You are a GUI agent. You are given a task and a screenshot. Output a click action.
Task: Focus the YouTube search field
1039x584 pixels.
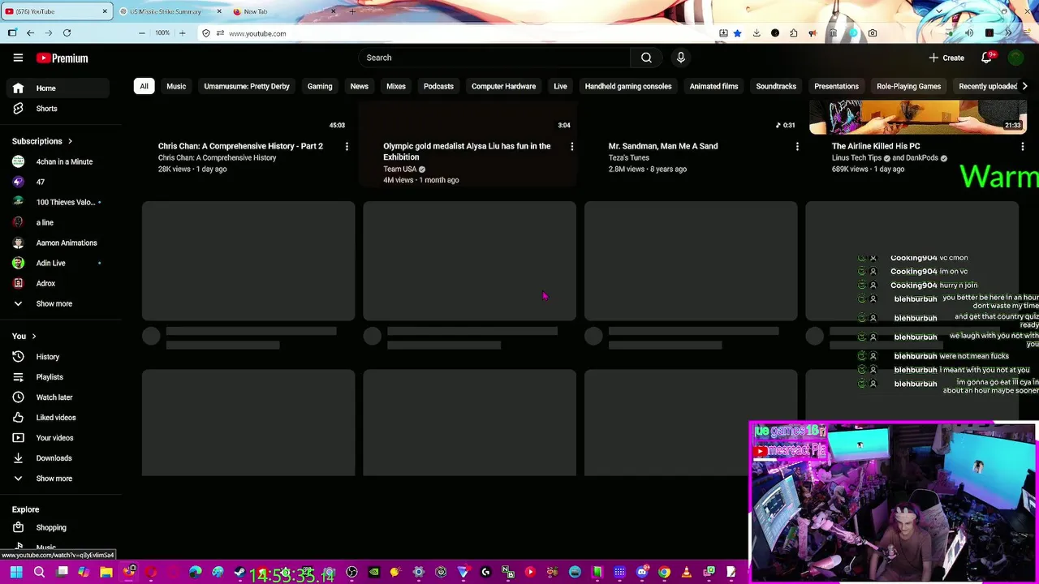[x=494, y=58]
